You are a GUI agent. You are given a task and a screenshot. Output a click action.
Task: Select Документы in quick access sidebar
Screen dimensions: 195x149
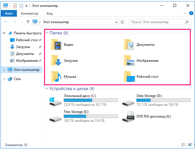(x=25, y=54)
